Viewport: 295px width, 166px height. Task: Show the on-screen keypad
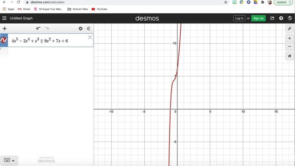pos(9,160)
